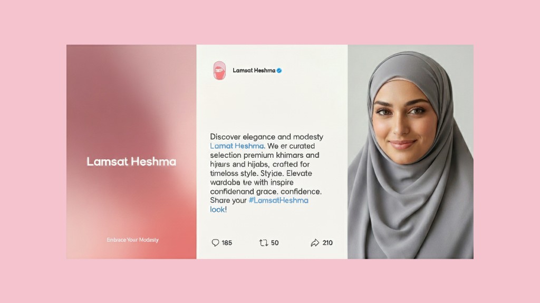The height and width of the screenshot is (303, 540).
Task: Click the "selection premium khimars and" text line
Action: tap(265, 155)
